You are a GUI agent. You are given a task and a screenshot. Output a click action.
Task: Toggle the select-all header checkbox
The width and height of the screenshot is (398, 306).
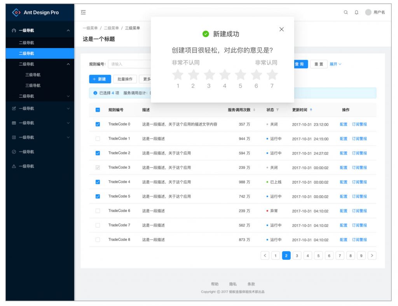click(98, 110)
